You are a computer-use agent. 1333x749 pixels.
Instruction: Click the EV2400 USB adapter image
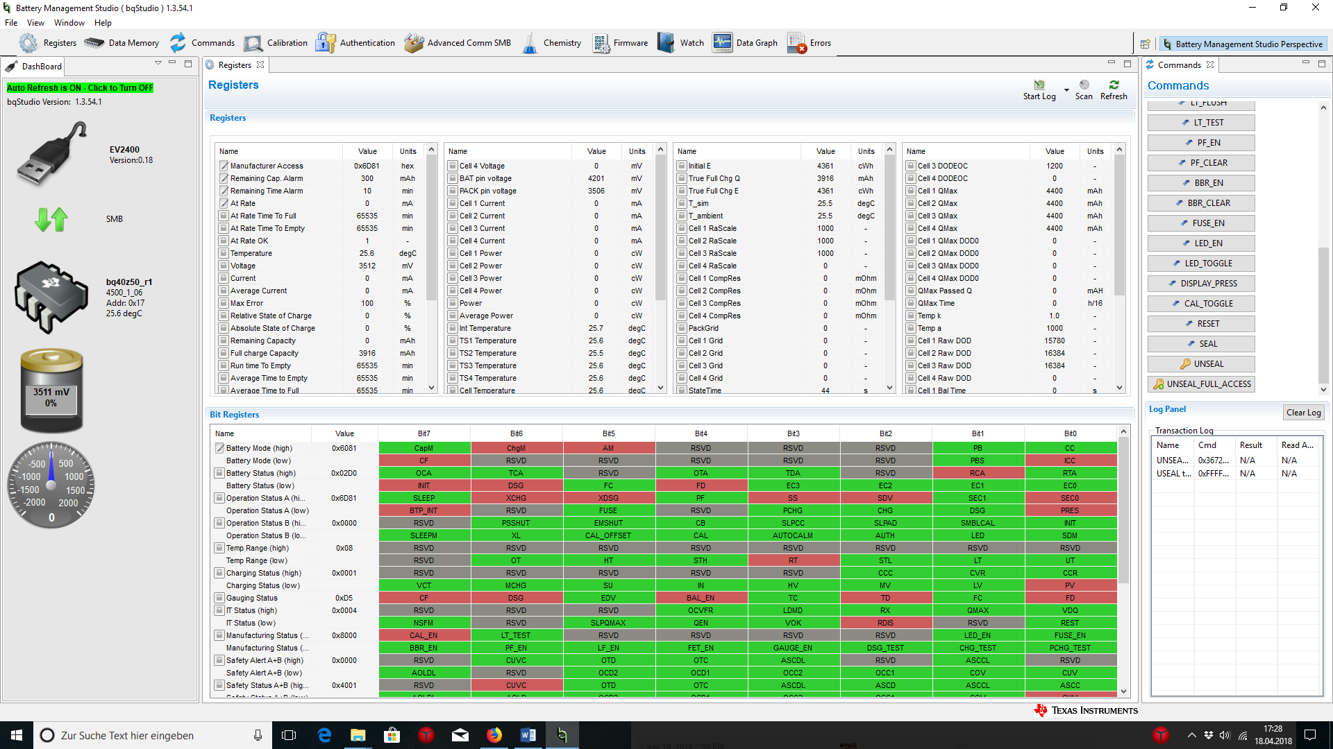coord(52,153)
